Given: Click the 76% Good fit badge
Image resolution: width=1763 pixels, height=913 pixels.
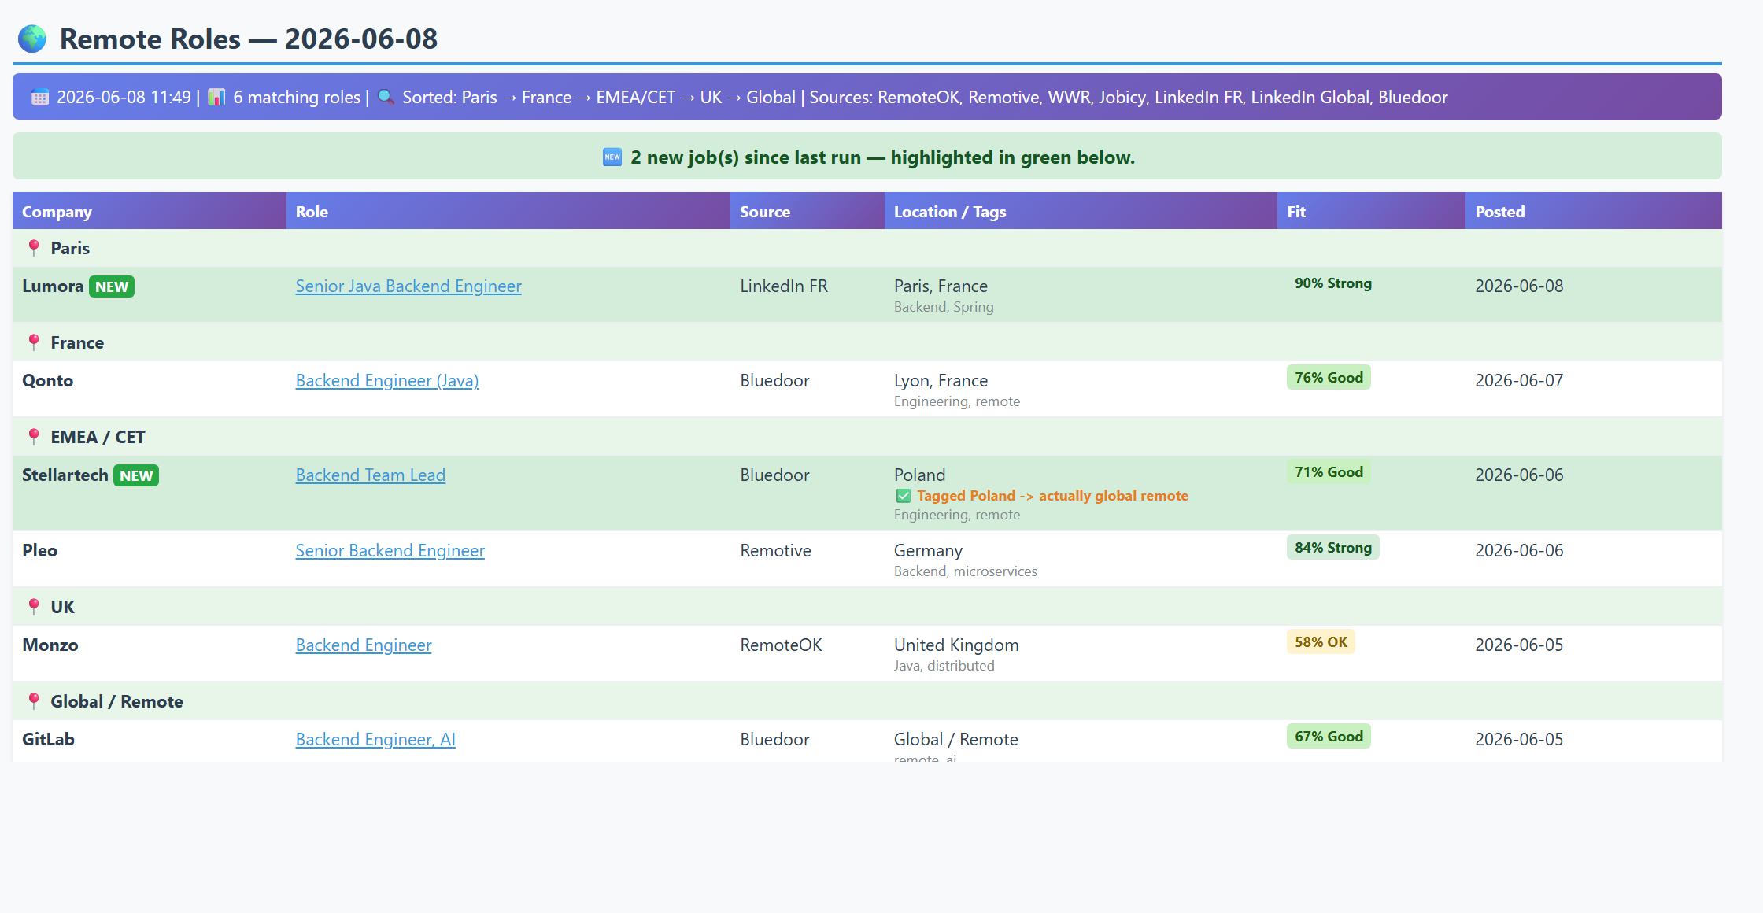Looking at the screenshot, I should 1329,378.
